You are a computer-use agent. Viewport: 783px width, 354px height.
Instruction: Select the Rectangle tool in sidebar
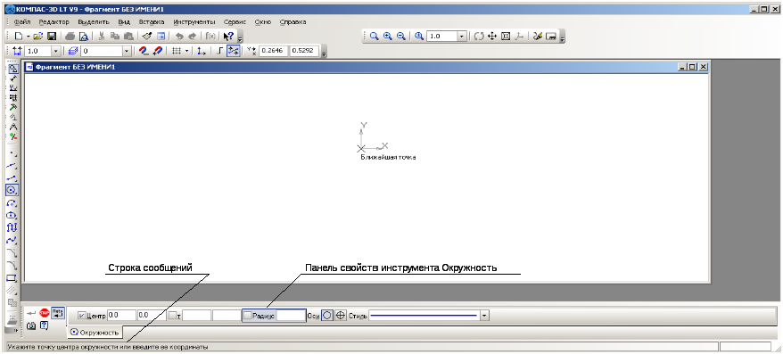(12, 278)
